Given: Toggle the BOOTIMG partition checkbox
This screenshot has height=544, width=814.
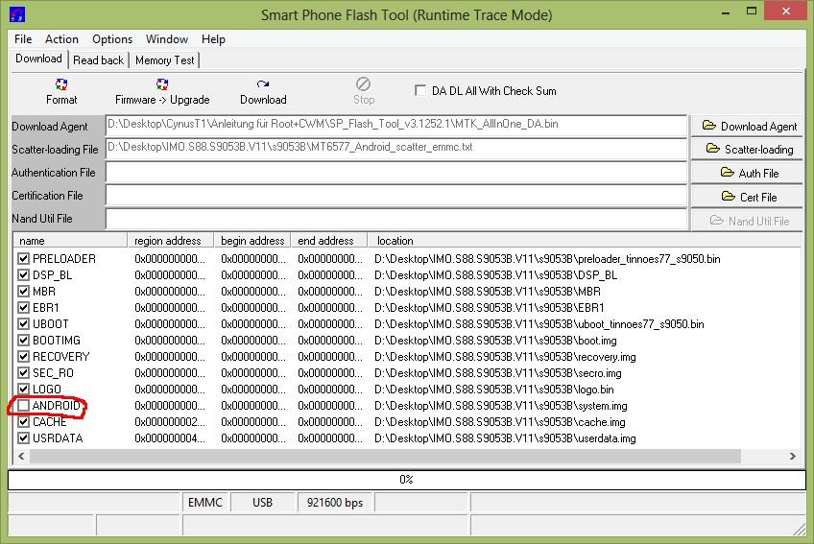Looking at the screenshot, I should click(23, 340).
